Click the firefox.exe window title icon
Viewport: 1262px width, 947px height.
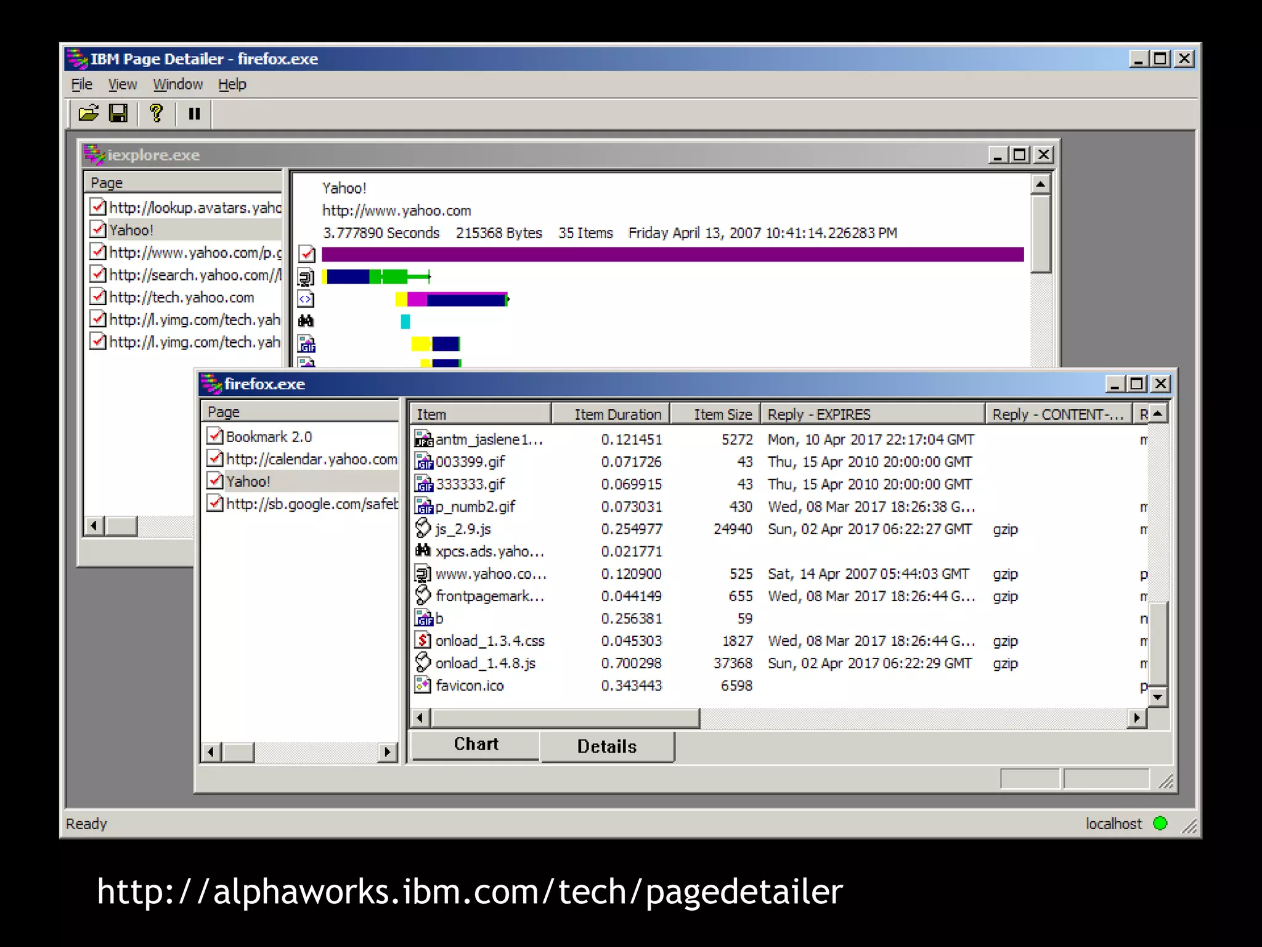[211, 383]
